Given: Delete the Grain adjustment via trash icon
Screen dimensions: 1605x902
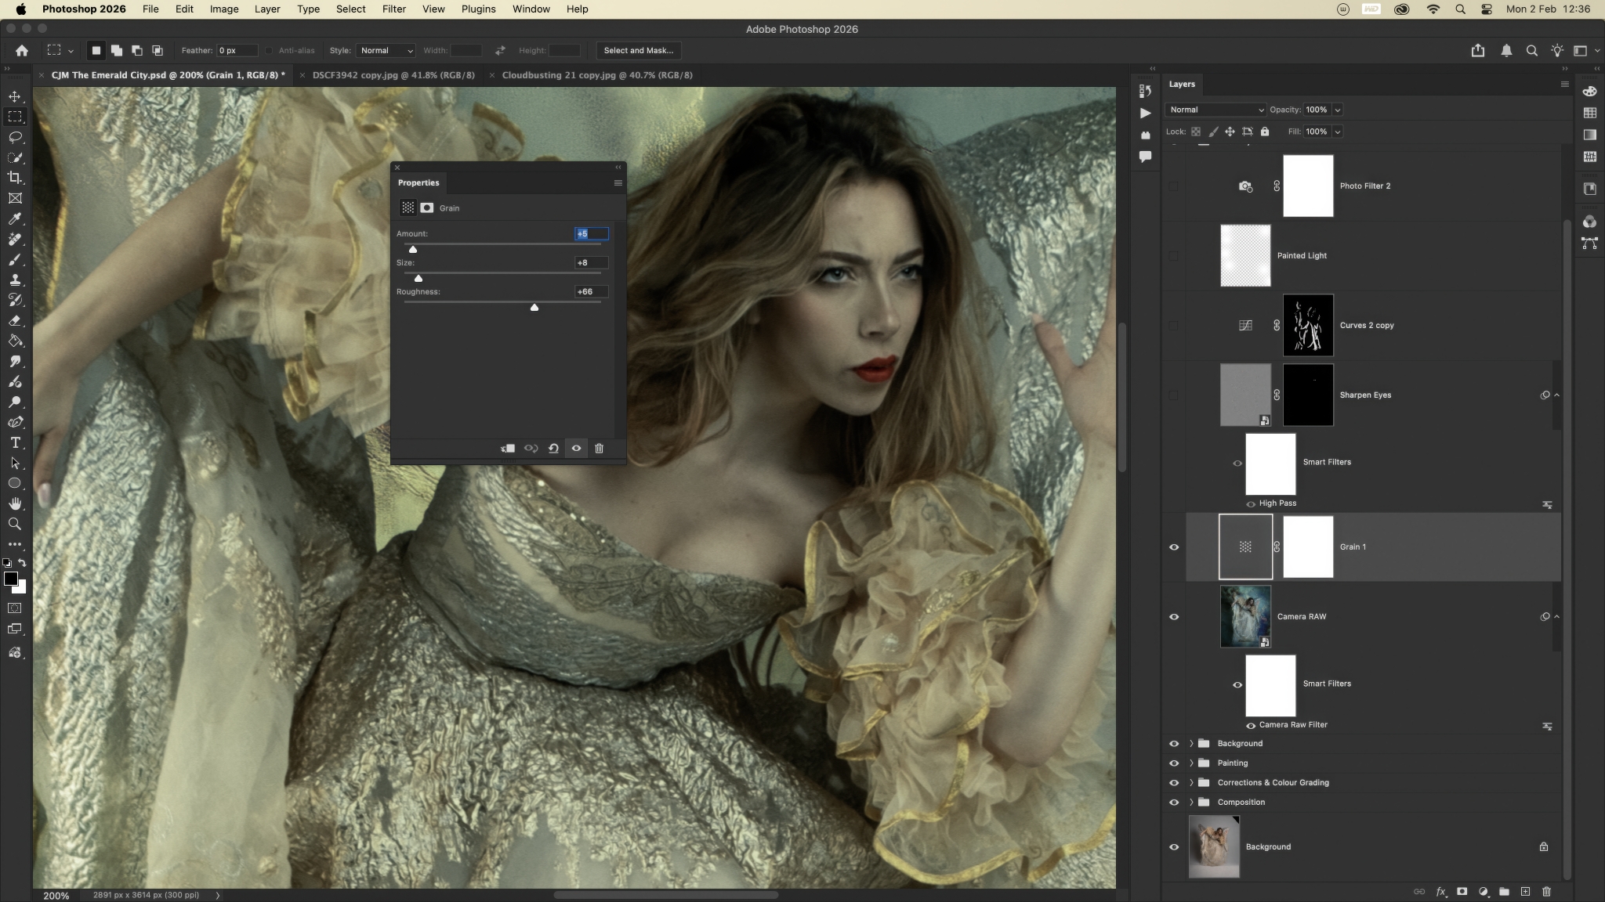Looking at the screenshot, I should [599, 448].
